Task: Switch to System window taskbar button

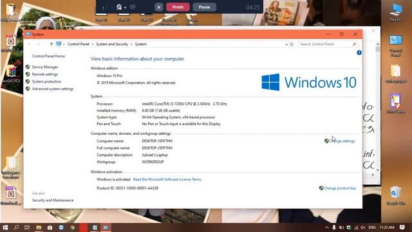Action: [106, 227]
